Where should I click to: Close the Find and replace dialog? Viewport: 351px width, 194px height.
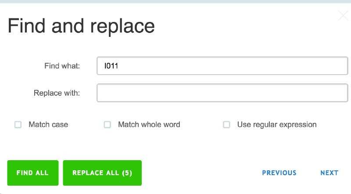[x=343, y=16]
